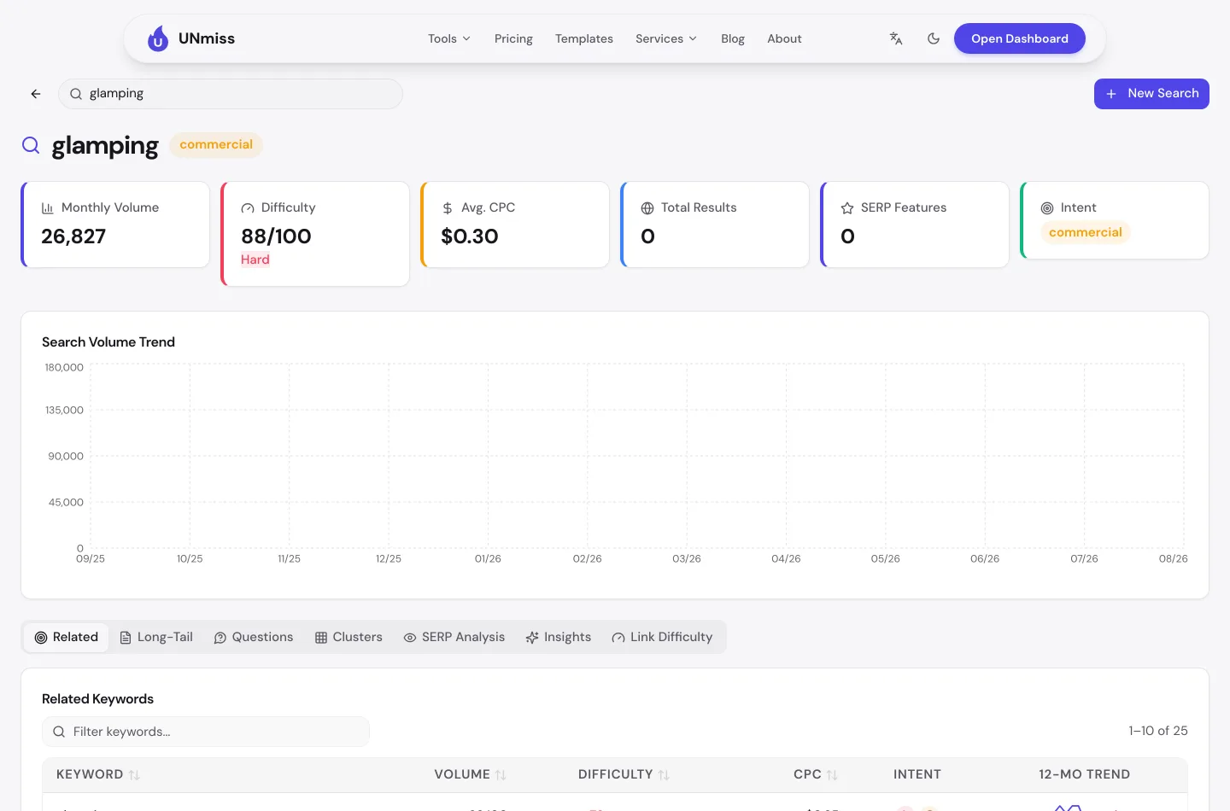This screenshot has width=1230, height=811.
Task: Go back using the left arrow icon
Action: pos(36,94)
